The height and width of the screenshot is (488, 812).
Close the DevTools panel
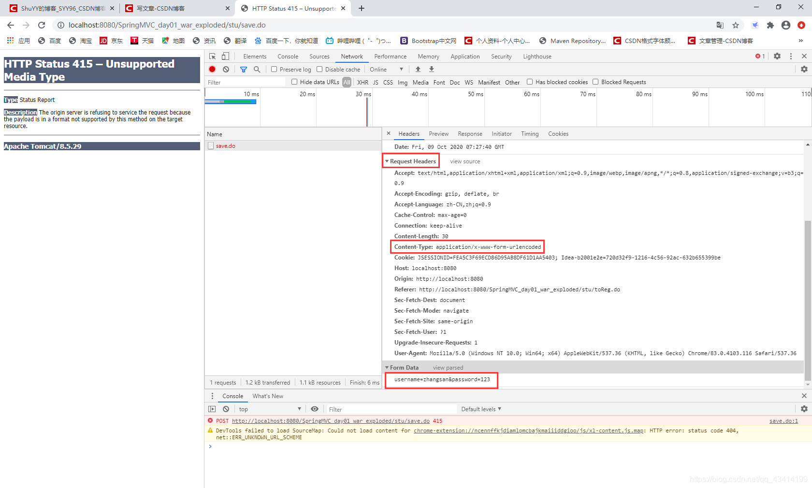pyautogui.click(x=804, y=57)
